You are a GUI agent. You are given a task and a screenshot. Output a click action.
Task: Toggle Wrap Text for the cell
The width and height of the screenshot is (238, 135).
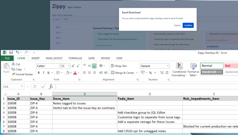[119, 66]
